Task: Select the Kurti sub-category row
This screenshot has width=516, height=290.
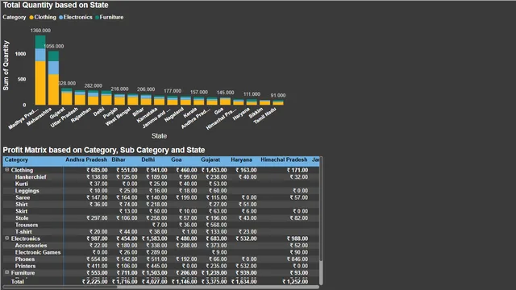Action: point(22,184)
